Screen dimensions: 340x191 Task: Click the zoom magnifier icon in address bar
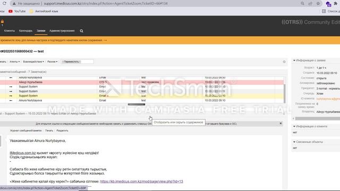point(302,4)
